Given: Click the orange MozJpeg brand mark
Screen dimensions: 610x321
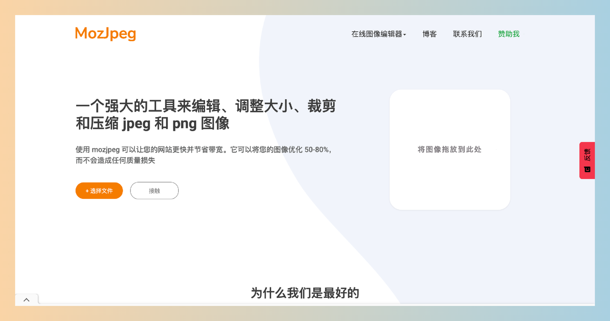Looking at the screenshot, I should coord(105,33).
